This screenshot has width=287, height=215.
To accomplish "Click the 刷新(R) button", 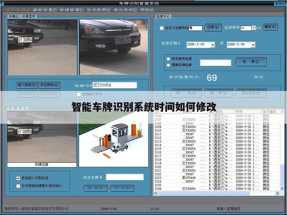I will click(x=186, y=93).
